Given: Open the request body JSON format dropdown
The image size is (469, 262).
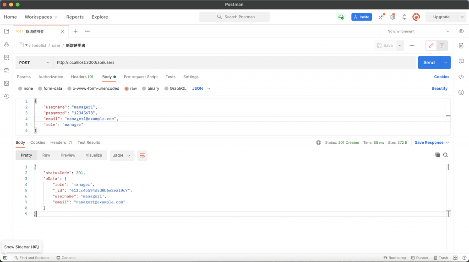Looking at the screenshot, I should [x=202, y=88].
